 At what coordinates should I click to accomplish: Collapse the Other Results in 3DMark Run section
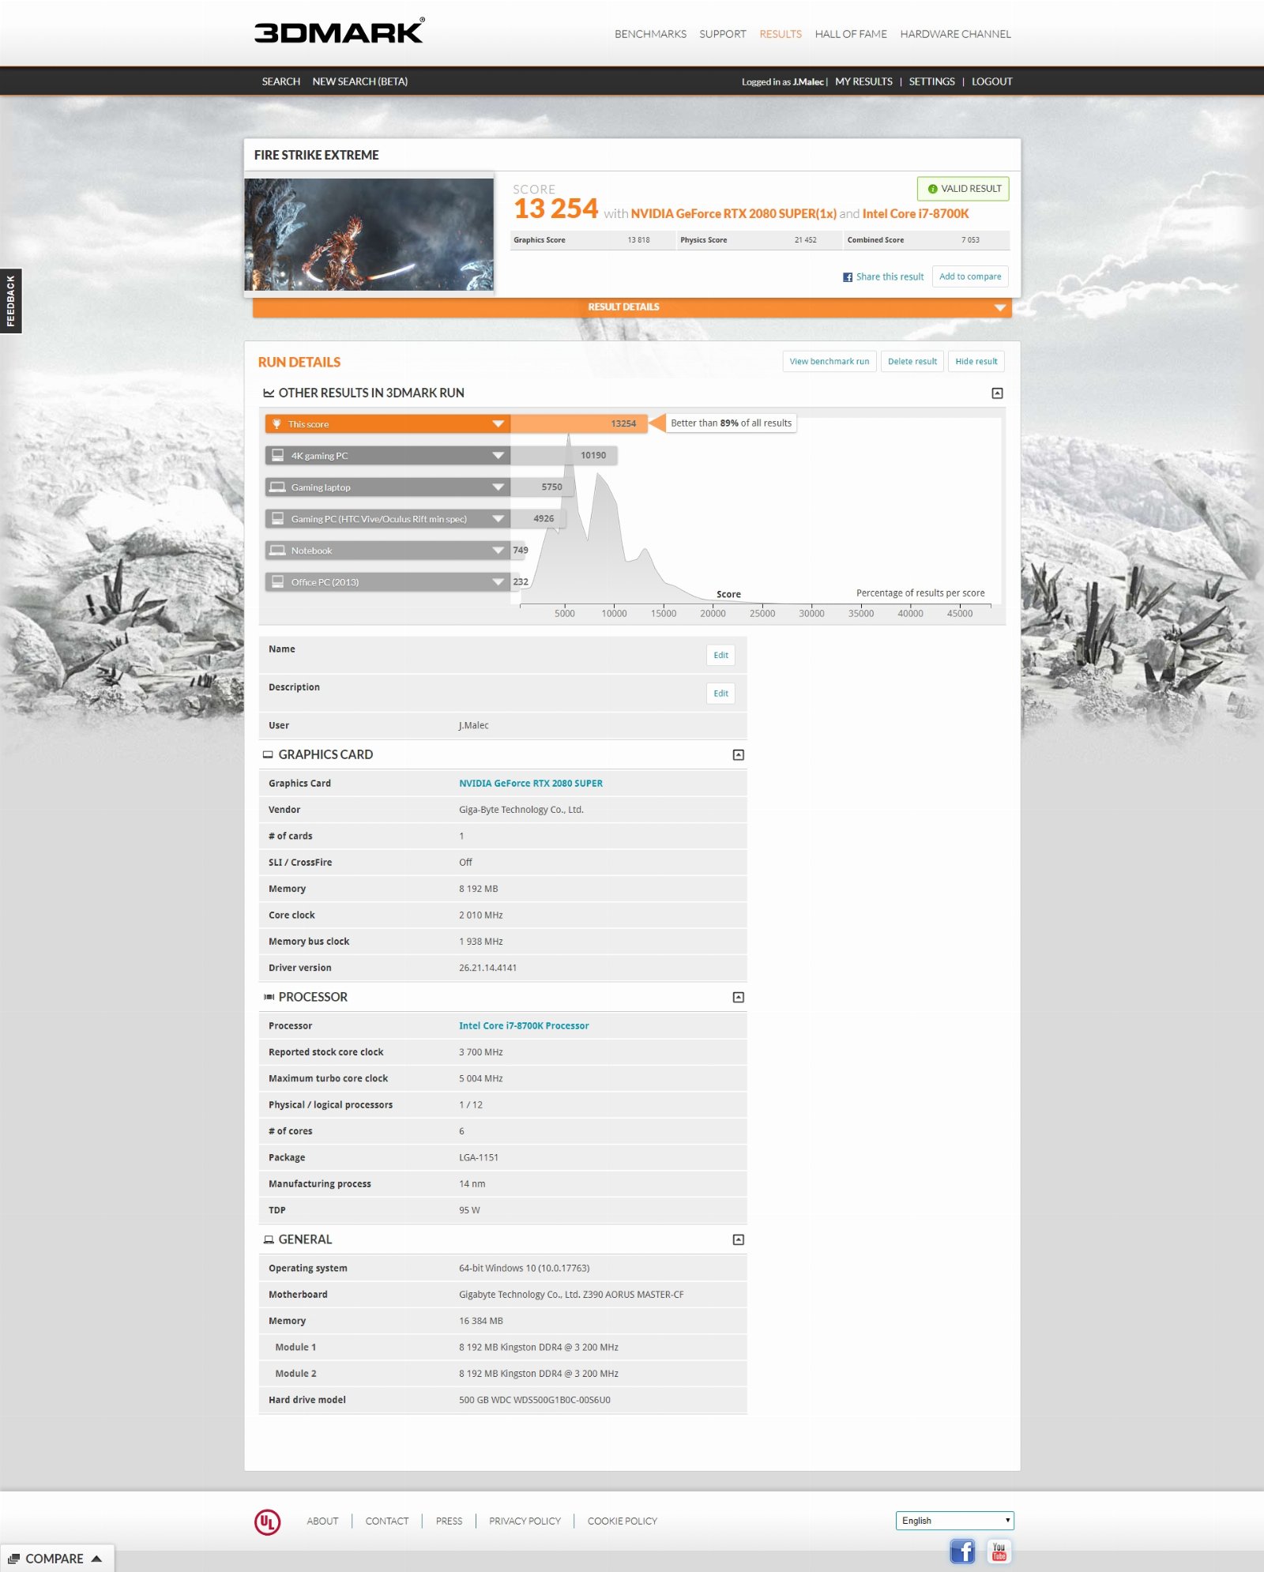[997, 393]
